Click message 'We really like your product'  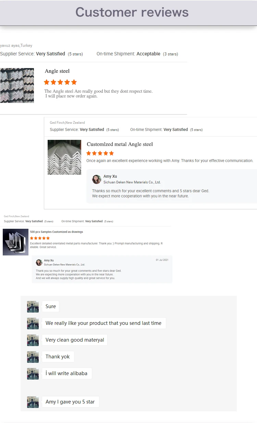click(x=104, y=323)
